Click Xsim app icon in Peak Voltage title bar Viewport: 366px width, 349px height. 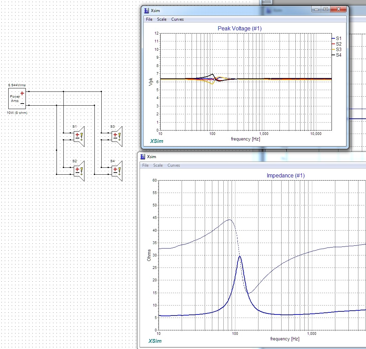(146, 11)
